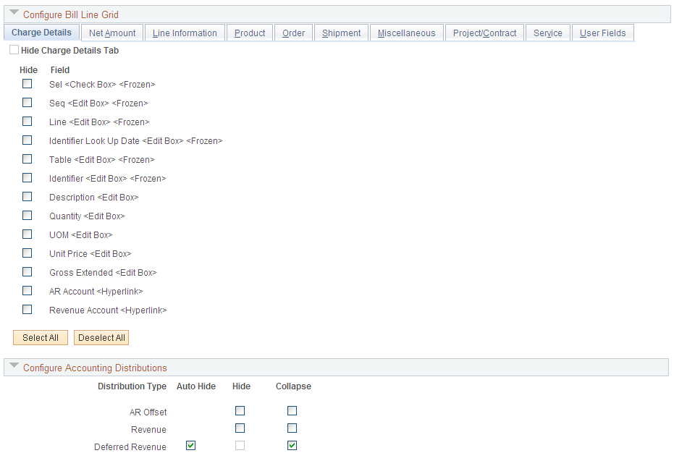Viewport: 674px width, 453px height.
Task: Enable Hide for the AR Offset distribution
Action: coord(240,410)
